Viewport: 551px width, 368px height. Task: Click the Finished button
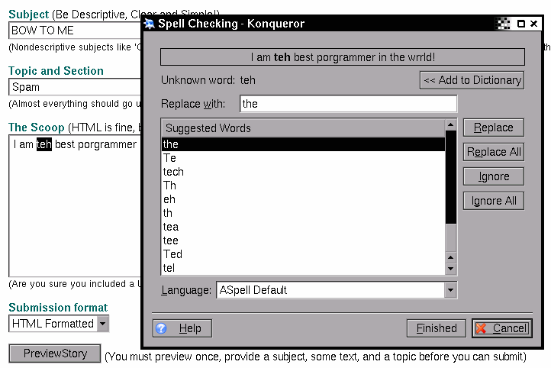[x=436, y=328]
